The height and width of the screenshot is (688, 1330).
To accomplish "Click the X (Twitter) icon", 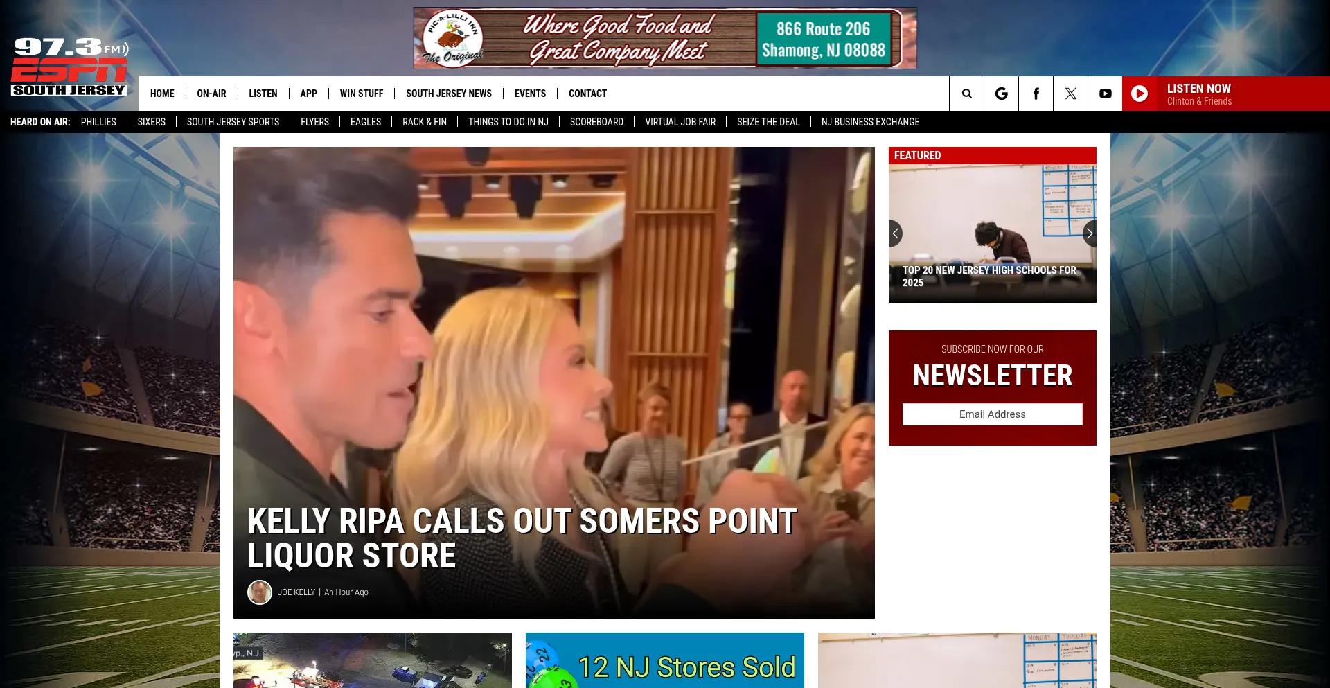I will (x=1070, y=94).
